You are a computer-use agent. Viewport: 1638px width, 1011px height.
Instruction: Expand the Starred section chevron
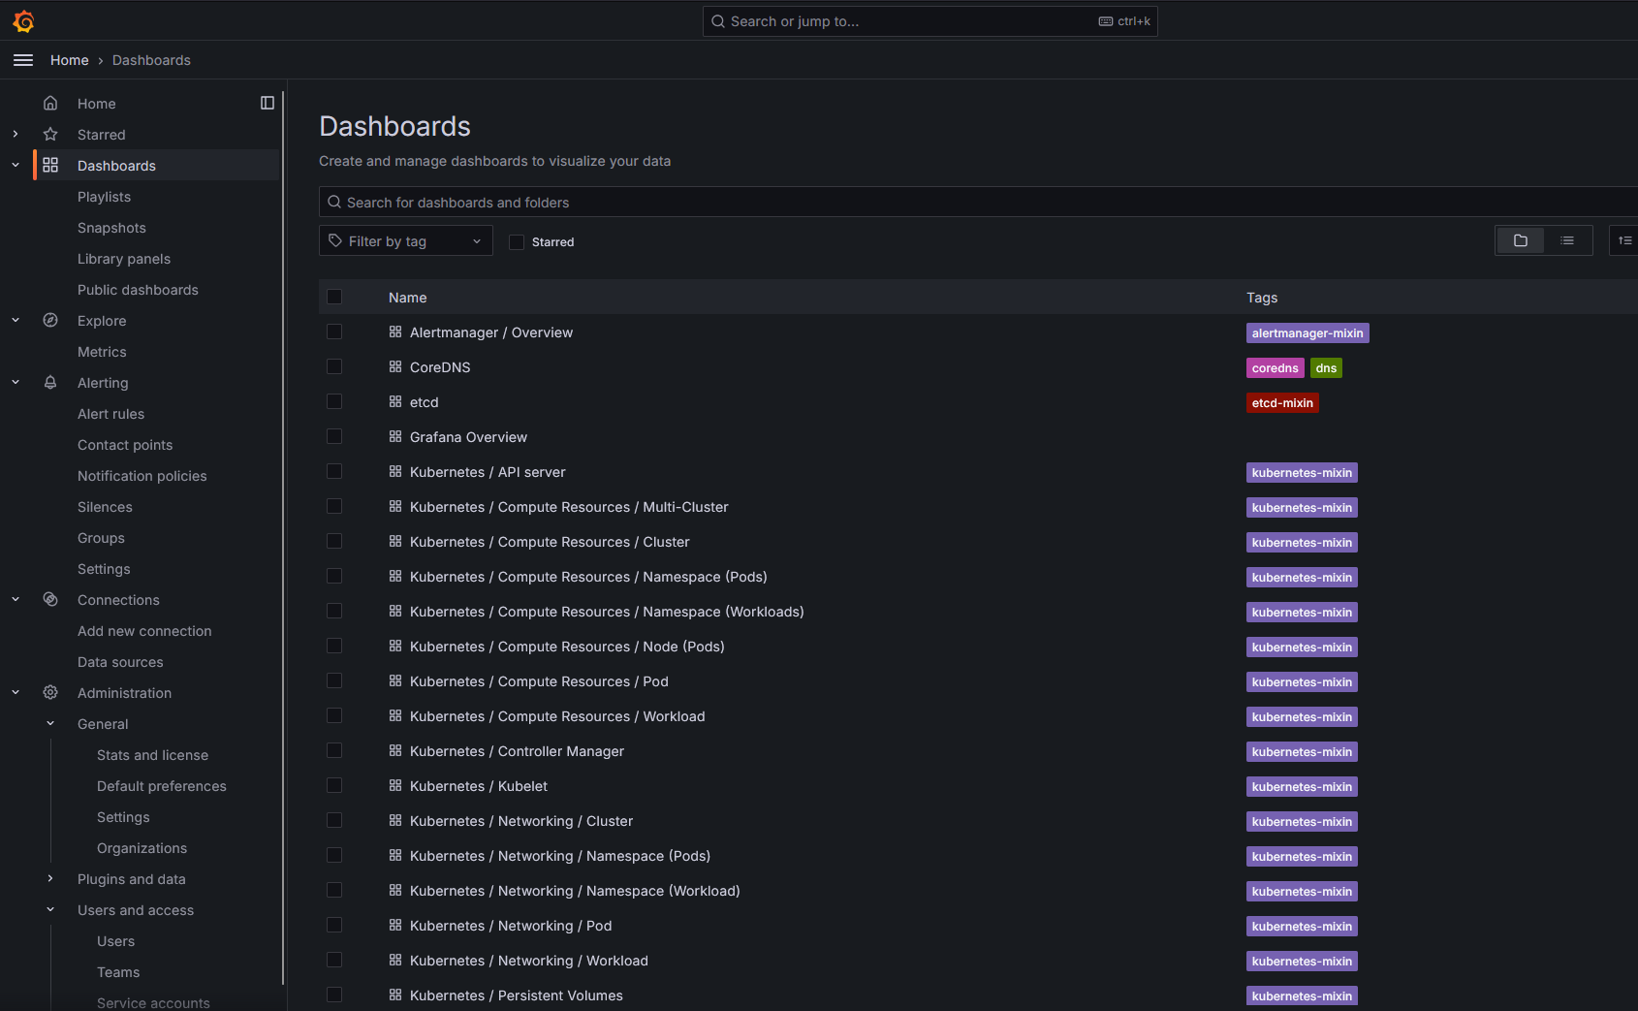(16, 134)
